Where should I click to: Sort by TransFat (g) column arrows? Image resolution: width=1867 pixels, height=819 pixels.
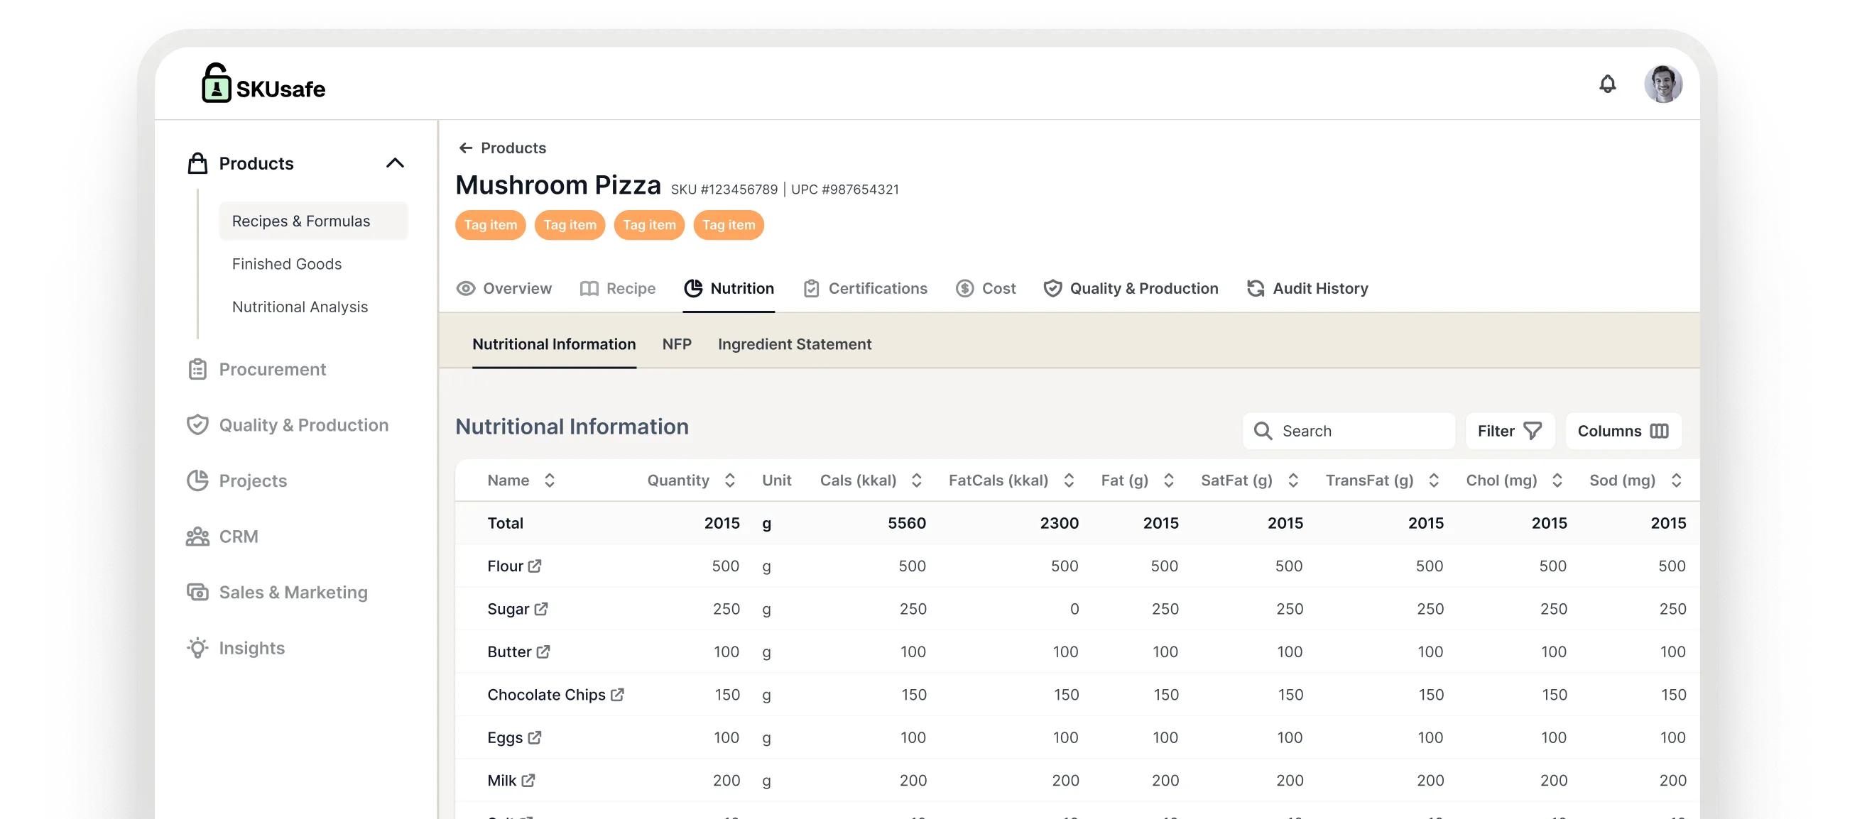(1434, 480)
